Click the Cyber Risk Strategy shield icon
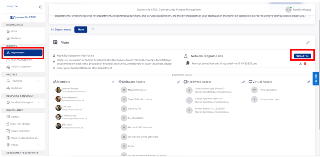Screen dimensions: 320x157 [x=8, y=124]
